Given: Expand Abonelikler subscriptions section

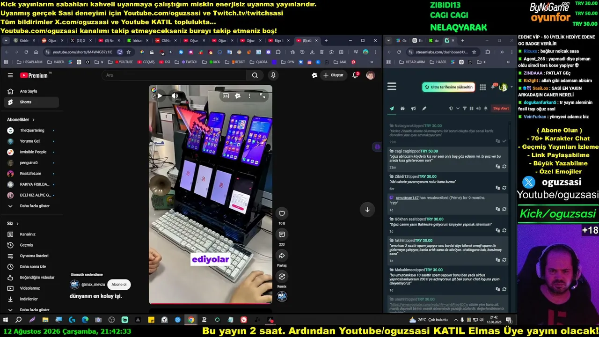Looking at the screenshot, I should [x=33, y=120].
